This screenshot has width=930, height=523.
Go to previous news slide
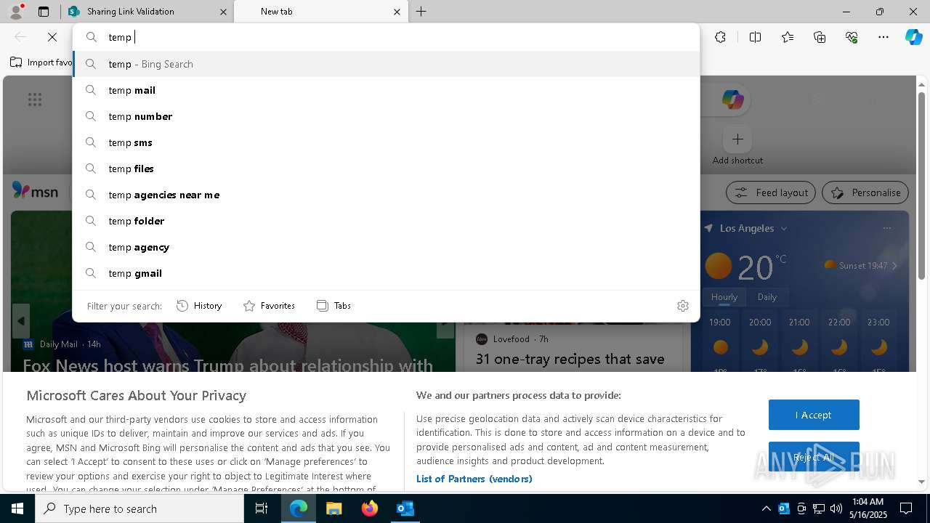click(x=21, y=321)
